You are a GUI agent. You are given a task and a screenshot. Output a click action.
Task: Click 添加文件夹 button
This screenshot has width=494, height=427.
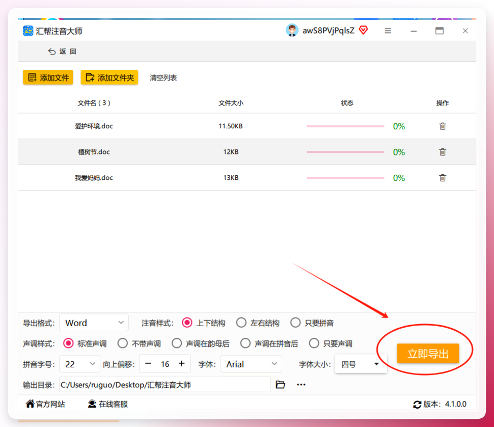(109, 77)
